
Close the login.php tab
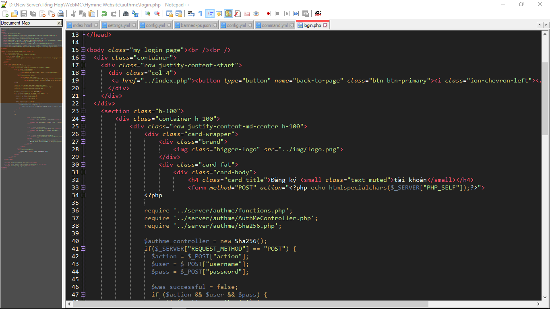[x=325, y=25]
